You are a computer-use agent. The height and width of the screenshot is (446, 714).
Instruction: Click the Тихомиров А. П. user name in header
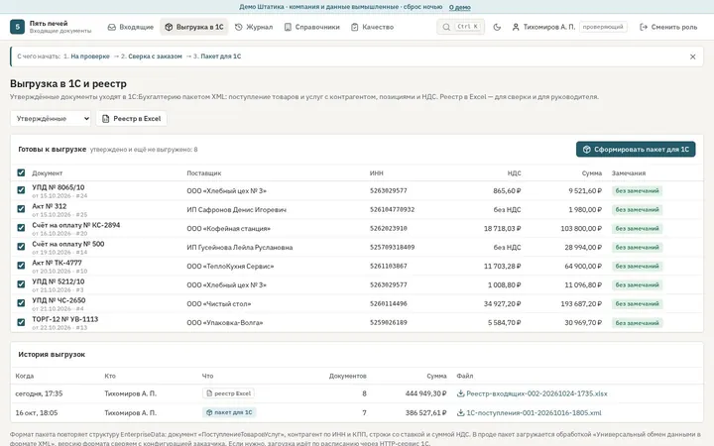(x=549, y=28)
